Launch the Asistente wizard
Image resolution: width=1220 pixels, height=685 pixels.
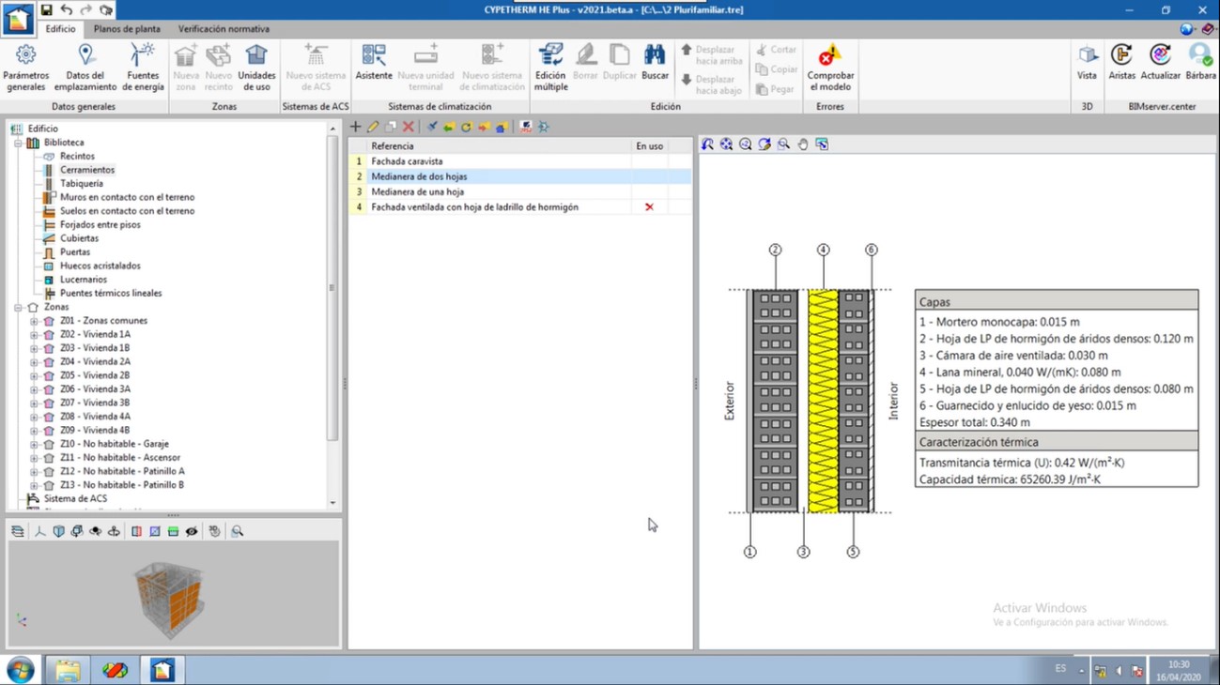click(x=374, y=62)
